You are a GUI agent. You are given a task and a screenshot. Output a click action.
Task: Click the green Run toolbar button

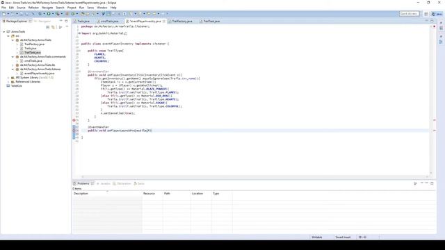click(49, 14)
